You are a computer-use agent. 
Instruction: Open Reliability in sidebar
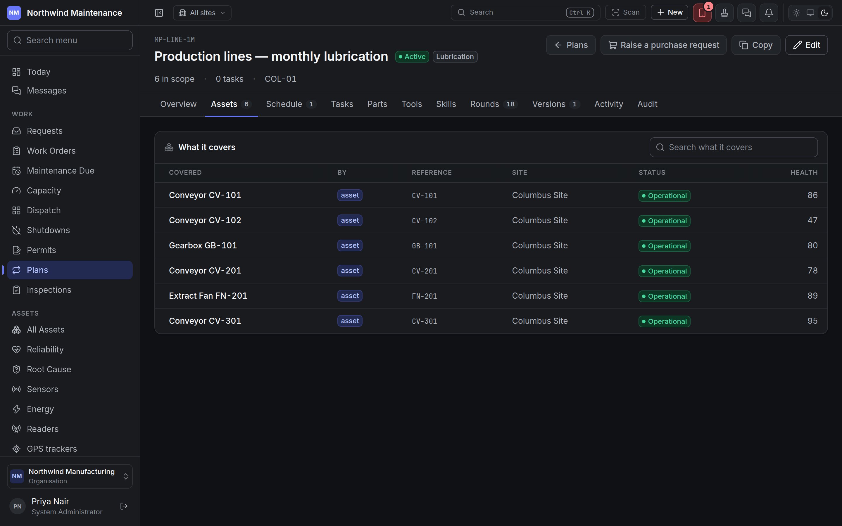tap(70, 349)
